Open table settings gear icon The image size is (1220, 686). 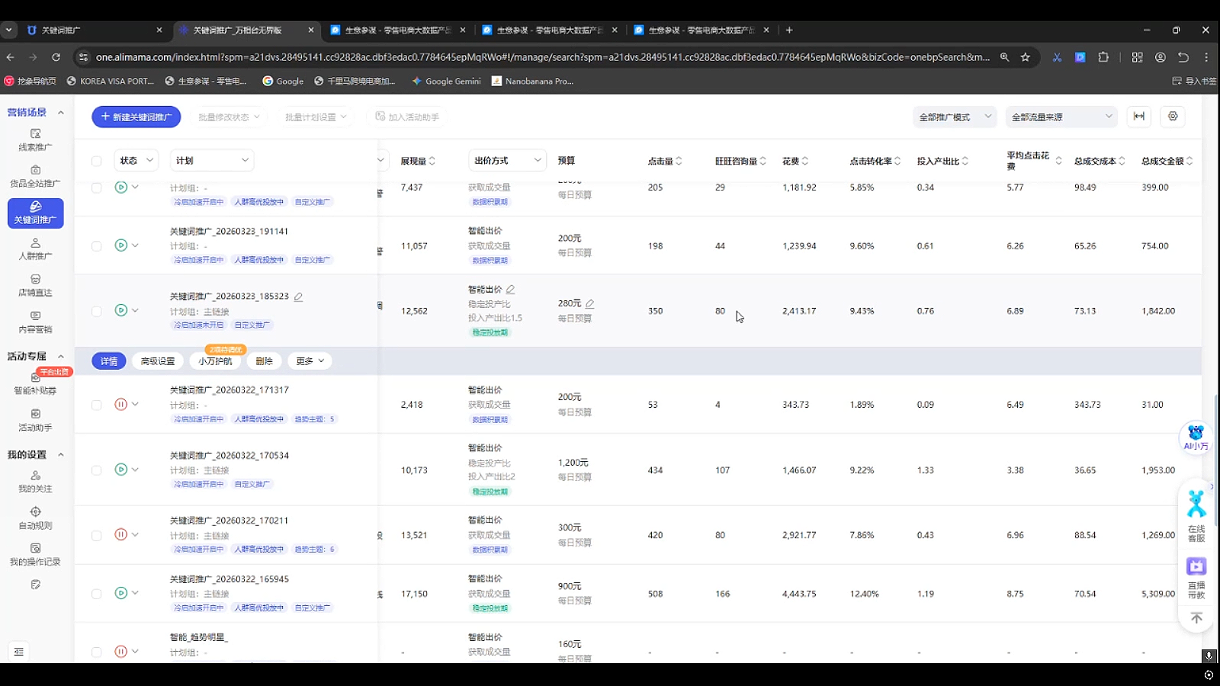pos(1173,117)
